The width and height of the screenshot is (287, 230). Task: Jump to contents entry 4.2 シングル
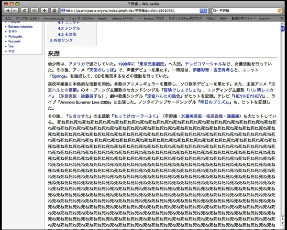[x=69, y=28]
